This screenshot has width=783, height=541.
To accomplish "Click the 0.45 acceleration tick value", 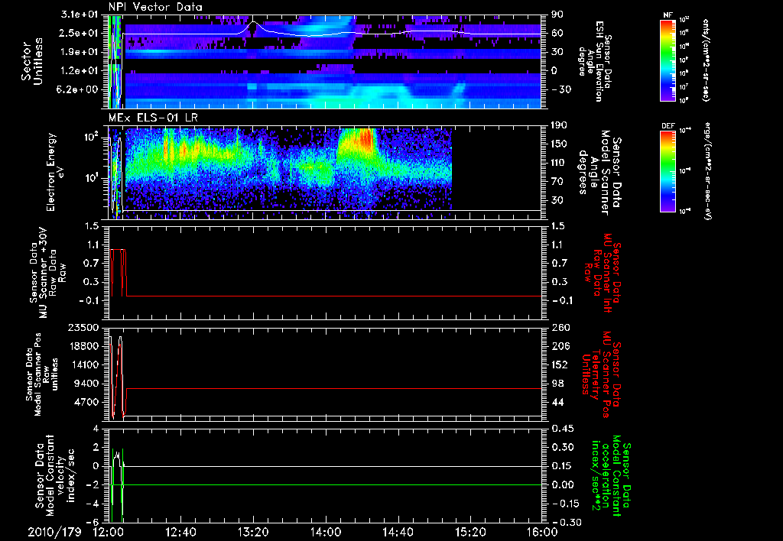I will tap(563, 429).
